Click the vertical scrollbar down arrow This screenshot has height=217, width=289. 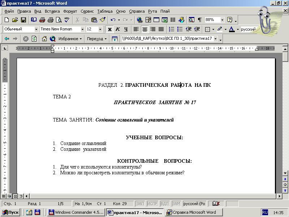285,173
